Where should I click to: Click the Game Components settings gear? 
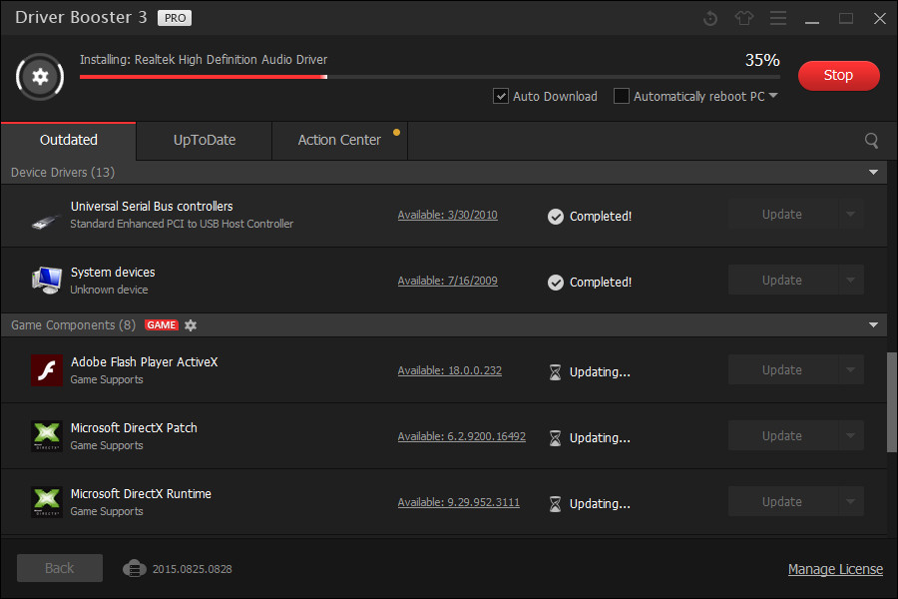(190, 324)
